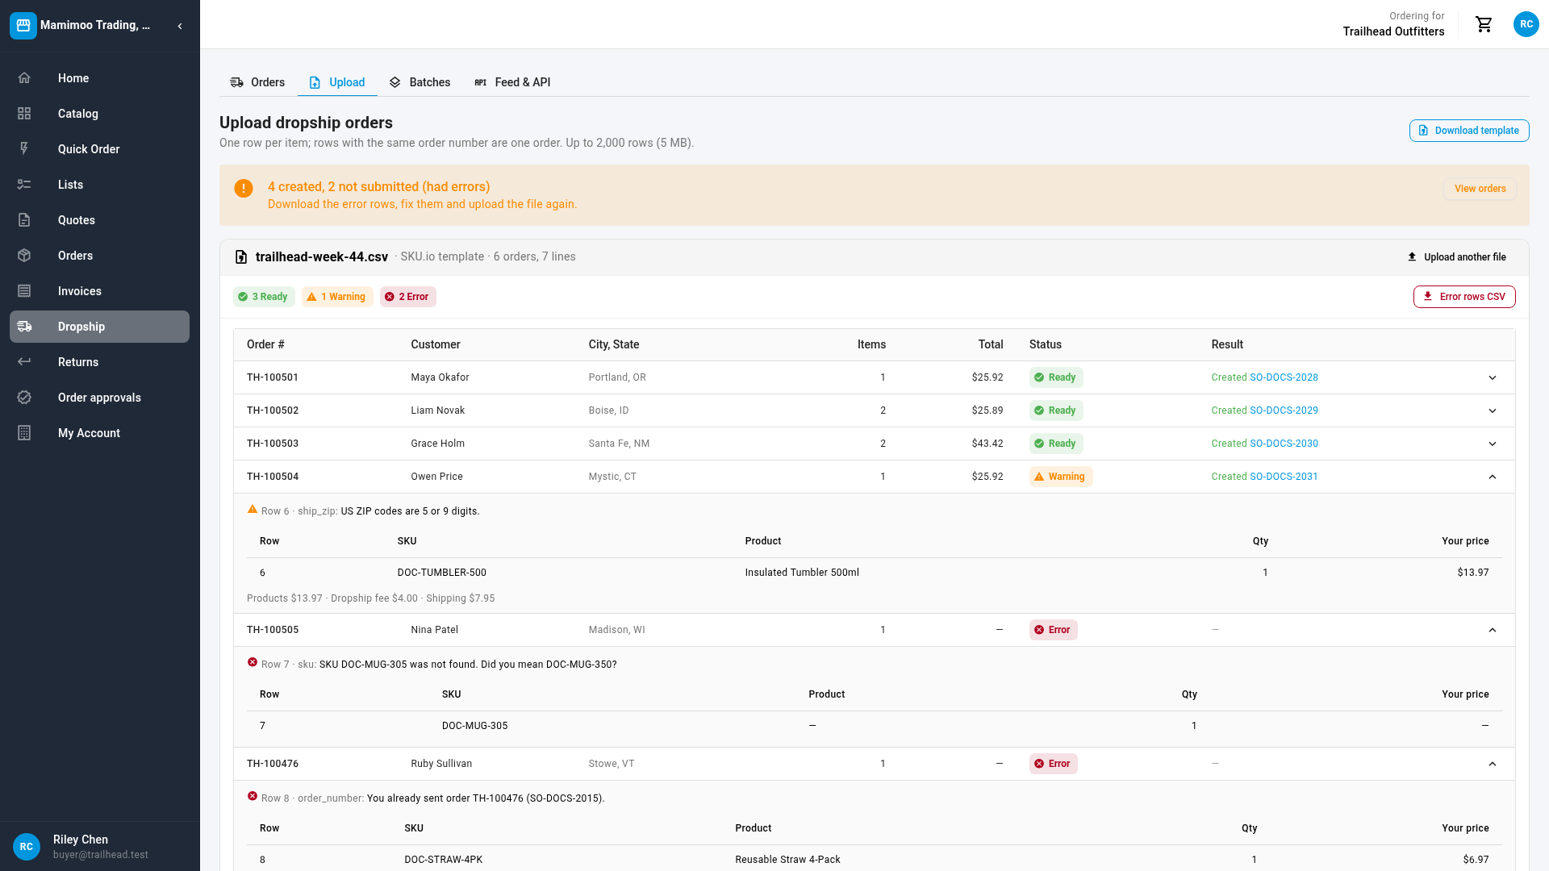This screenshot has width=1549, height=871.
Task: Filter rows by the 1 Warning chip
Action: [x=337, y=297]
